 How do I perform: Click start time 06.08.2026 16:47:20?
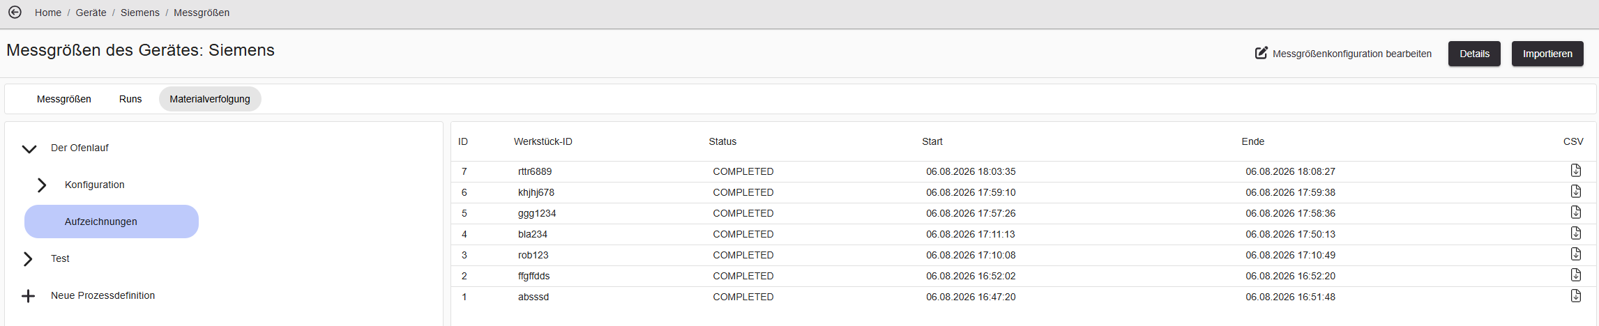tap(971, 297)
